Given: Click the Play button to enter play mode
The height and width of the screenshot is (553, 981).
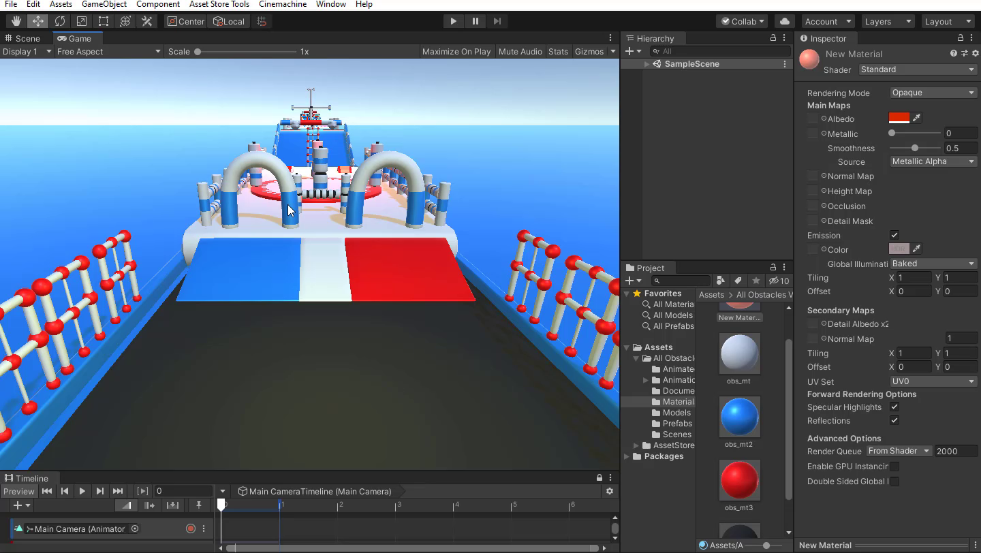Looking at the screenshot, I should point(453,21).
